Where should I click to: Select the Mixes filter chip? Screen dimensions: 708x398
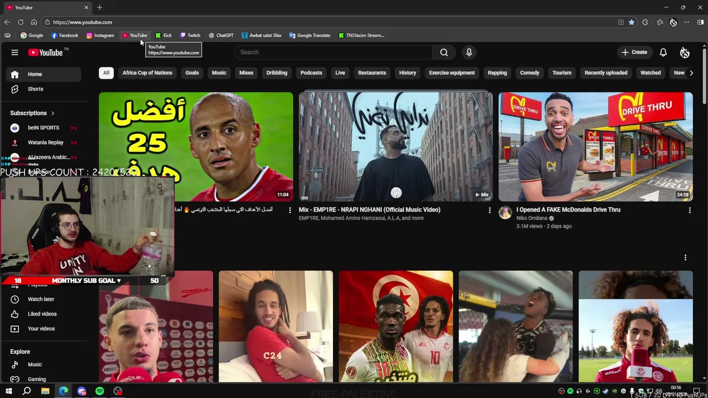[x=246, y=73]
